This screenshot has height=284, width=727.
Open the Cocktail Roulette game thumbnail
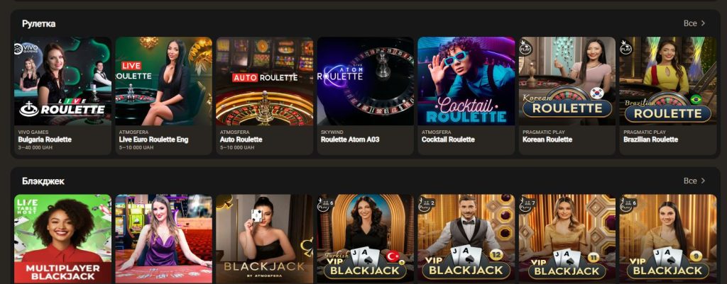pos(466,81)
